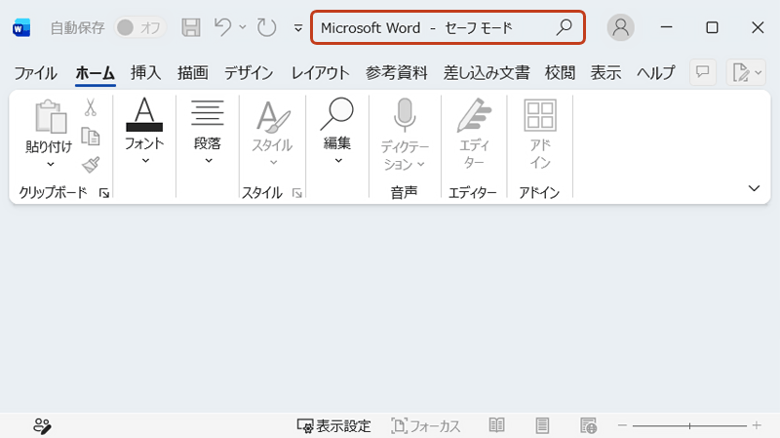780x438 pixels.
Task: Switch to the 挿入 tab
Action: click(145, 73)
